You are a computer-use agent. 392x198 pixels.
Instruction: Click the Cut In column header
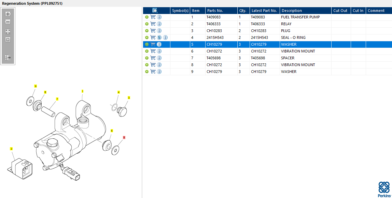click(x=358, y=11)
